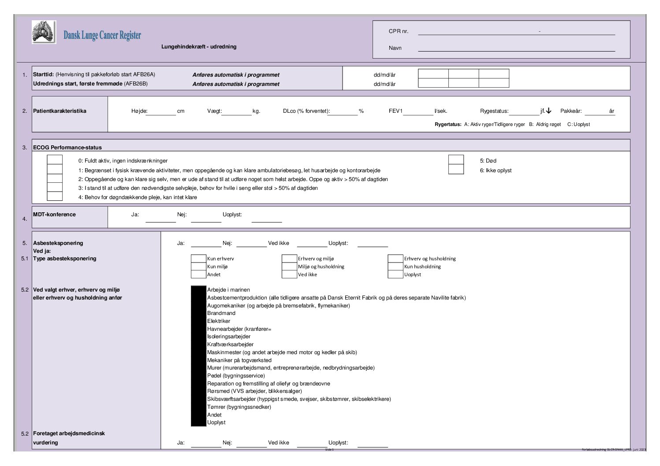Click the last date cell of the Udrednings start row
This screenshot has height=466, width=660.
pyautogui.click(x=494, y=83)
